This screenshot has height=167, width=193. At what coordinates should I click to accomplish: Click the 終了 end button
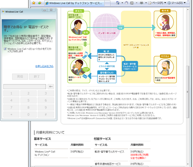(37, 77)
